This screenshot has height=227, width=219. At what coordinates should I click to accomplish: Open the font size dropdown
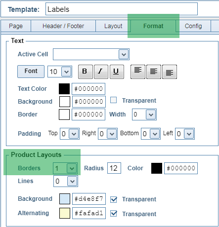point(60,72)
